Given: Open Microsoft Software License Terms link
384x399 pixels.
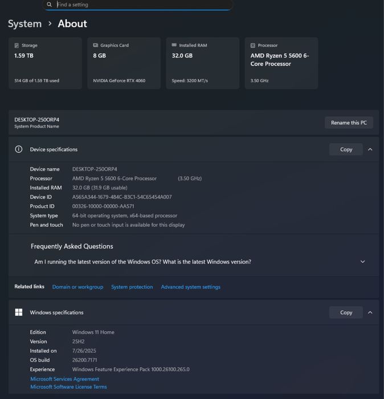Looking at the screenshot, I should pos(69,387).
